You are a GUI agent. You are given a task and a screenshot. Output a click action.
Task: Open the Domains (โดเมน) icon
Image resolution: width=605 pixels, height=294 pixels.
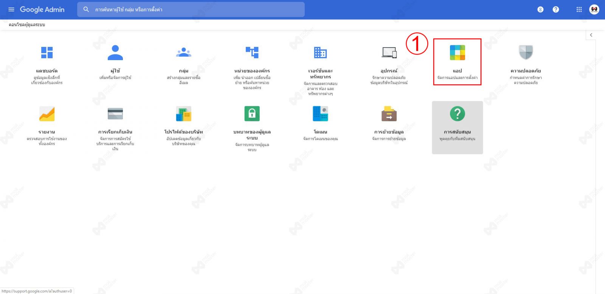[x=320, y=114]
